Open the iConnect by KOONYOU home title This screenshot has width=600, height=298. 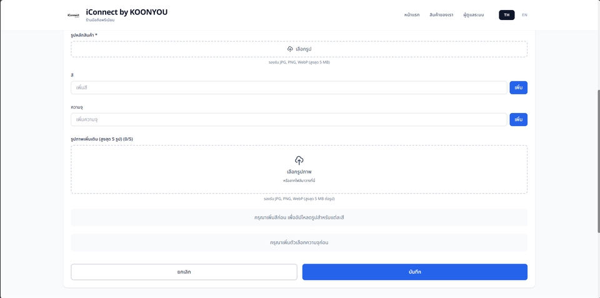tap(126, 12)
